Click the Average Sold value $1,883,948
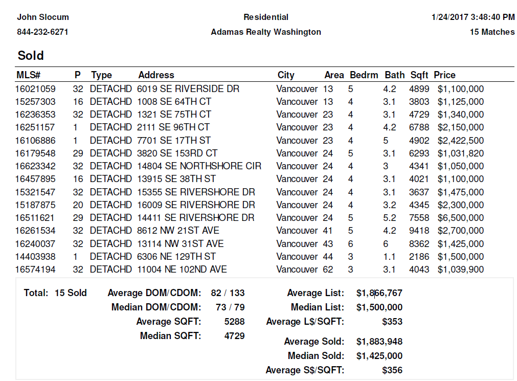Viewport: 517px width, 381px height. click(379, 342)
